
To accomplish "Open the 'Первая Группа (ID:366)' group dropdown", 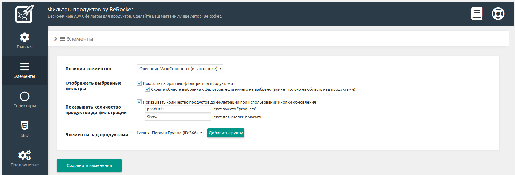I will [176, 133].
